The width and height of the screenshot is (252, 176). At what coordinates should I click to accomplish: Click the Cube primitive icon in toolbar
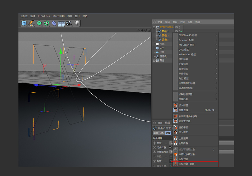(24, 23)
